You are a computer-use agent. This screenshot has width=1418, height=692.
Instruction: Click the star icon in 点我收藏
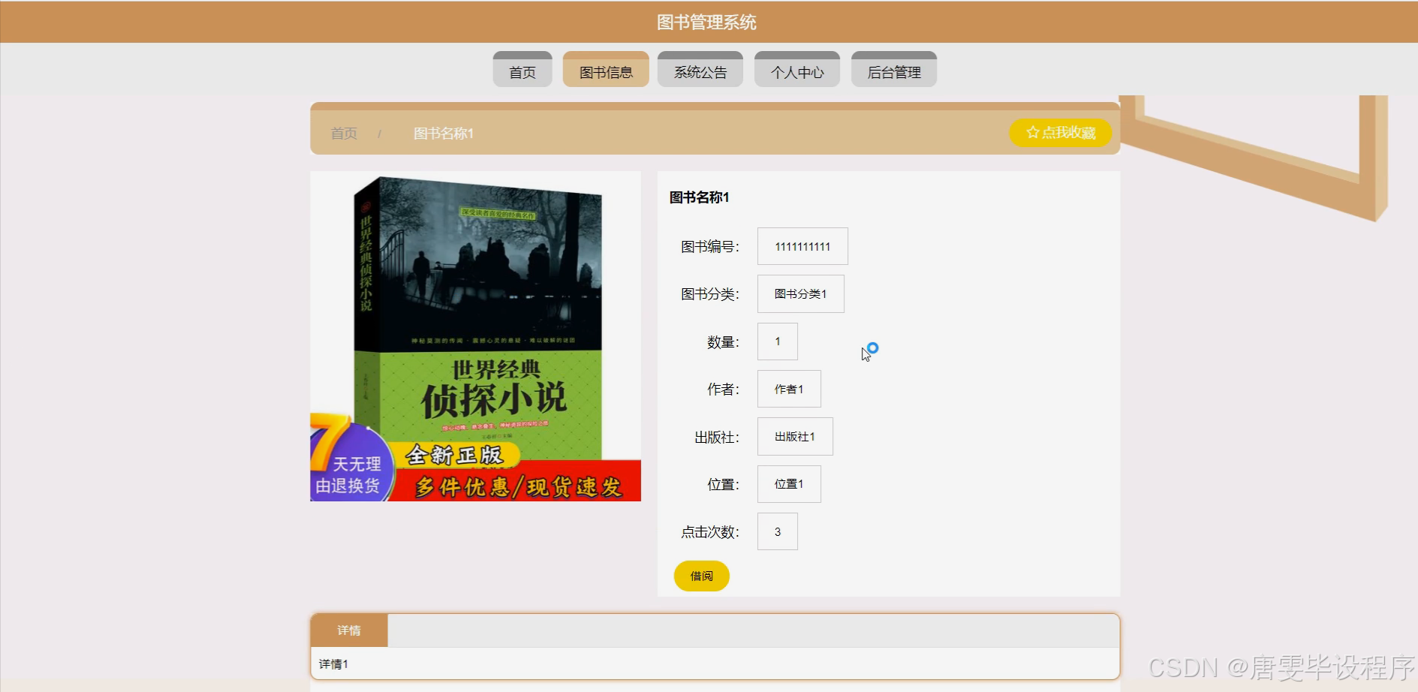pyautogui.click(x=1033, y=132)
